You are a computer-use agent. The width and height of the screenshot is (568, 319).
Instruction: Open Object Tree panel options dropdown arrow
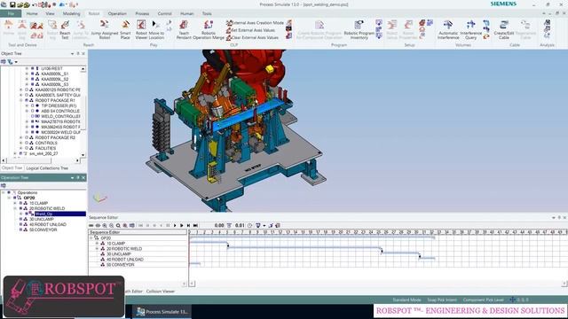(72, 53)
